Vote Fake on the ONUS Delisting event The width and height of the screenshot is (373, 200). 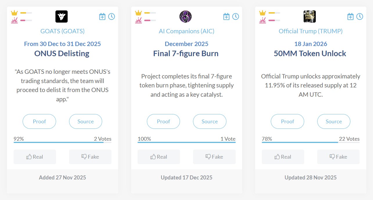coord(90,157)
